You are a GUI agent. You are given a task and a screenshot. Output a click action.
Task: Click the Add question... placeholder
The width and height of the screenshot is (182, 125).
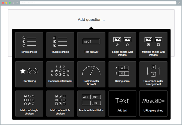[x=91, y=20]
